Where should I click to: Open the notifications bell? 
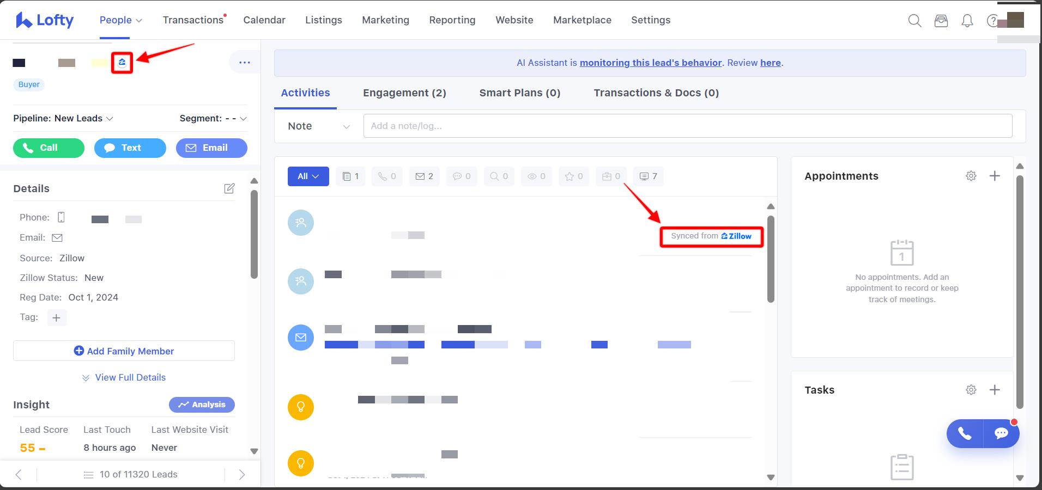coord(967,21)
